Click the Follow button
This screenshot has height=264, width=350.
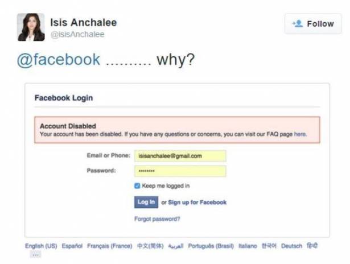click(x=313, y=24)
